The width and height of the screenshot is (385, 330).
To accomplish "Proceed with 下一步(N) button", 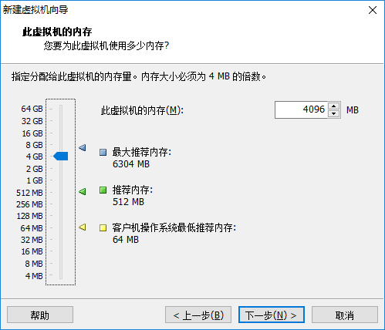I will pos(272,315).
